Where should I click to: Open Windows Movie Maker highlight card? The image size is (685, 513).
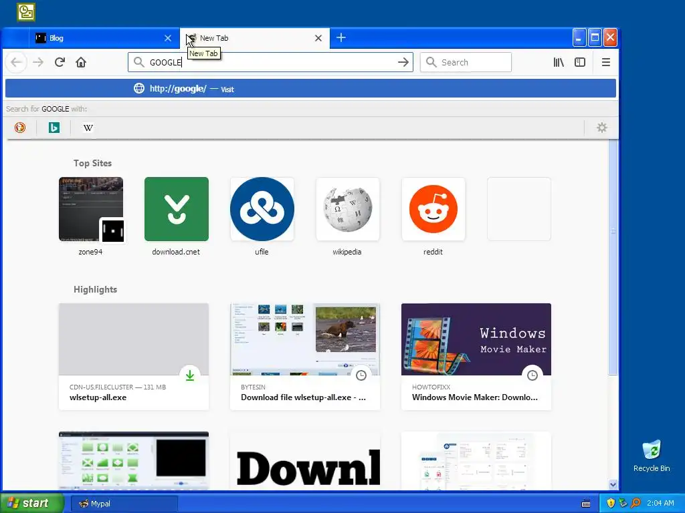pos(476,357)
